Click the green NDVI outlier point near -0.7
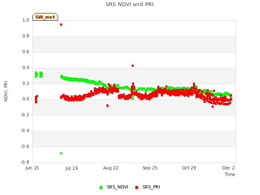 click(61, 154)
